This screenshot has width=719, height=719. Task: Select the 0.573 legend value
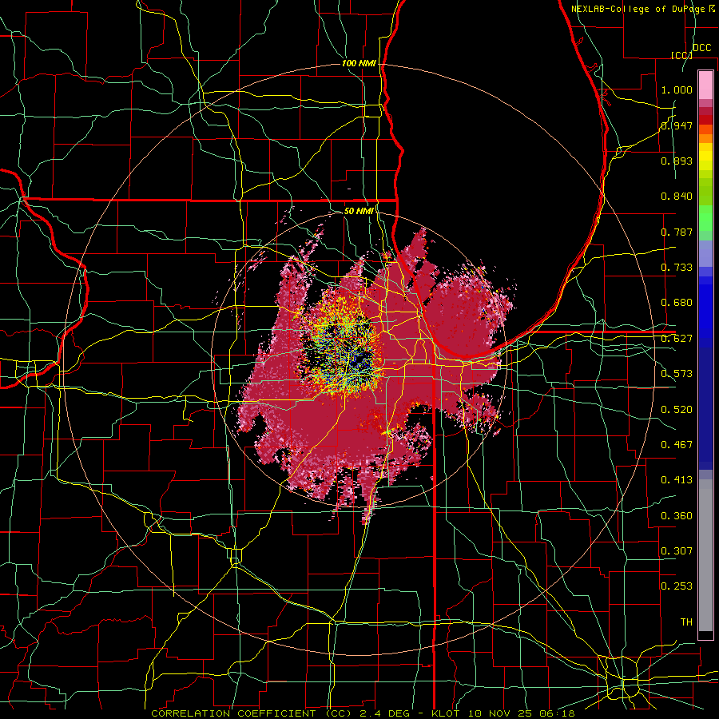[x=677, y=374]
